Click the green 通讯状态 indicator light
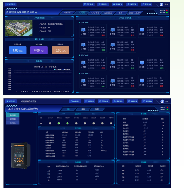This screenshot has height=191, width=184. pos(59,123)
